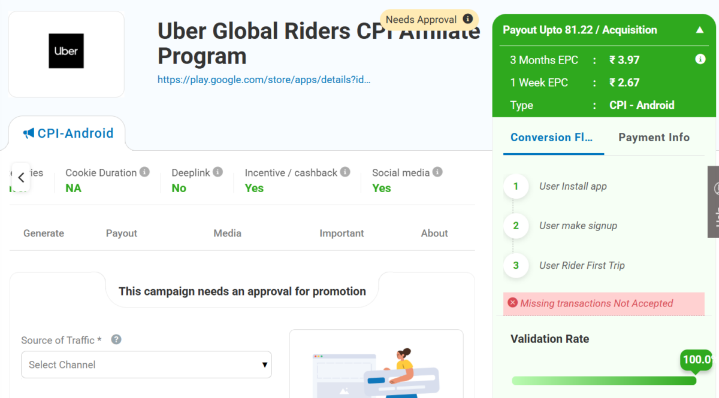Click the Social media info icon

437,172
